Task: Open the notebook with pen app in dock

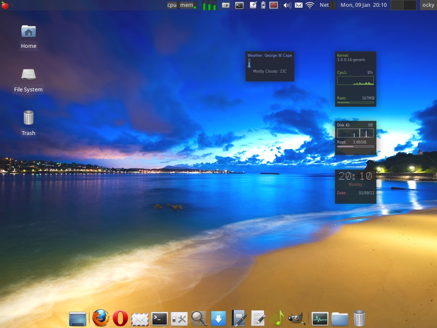Action: pos(239,318)
